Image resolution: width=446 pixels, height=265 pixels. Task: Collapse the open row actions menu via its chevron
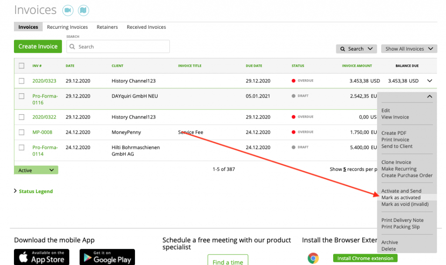click(429, 96)
